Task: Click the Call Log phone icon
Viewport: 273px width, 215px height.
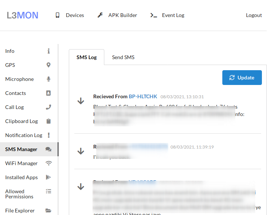Action: click(x=48, y=107)
